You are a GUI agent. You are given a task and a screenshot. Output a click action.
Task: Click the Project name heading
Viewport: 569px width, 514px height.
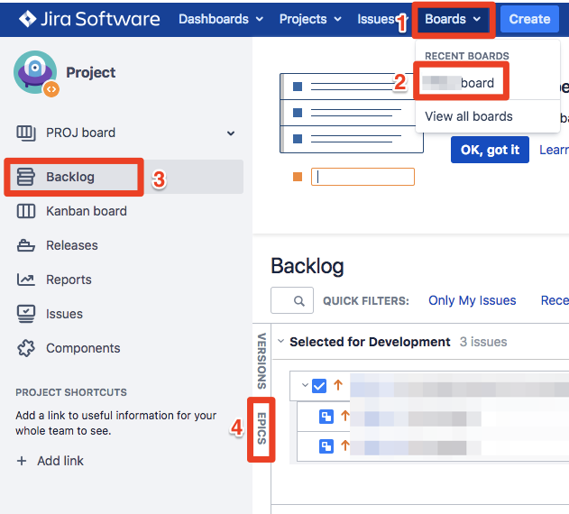tap(91, 73)
